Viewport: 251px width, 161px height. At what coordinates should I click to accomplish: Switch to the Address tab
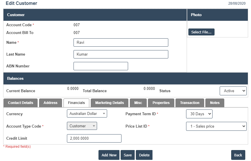(x=51, y=103)
